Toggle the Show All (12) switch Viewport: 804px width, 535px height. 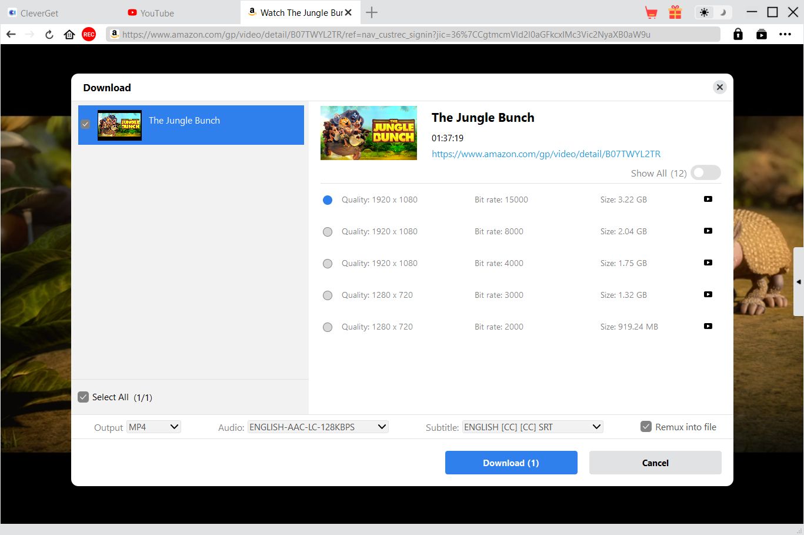[706, 173]
